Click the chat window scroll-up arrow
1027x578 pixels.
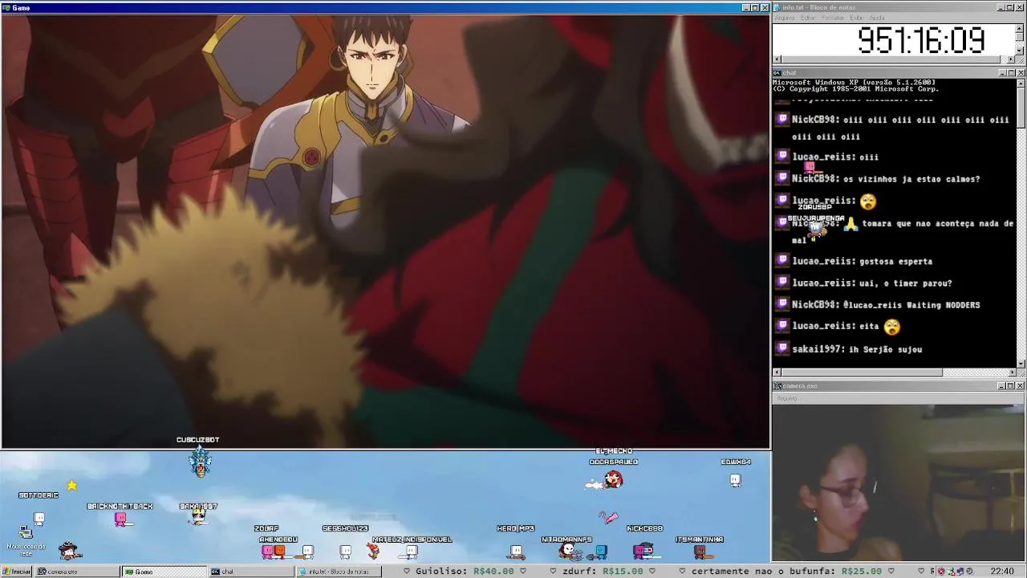(1021, 83)
